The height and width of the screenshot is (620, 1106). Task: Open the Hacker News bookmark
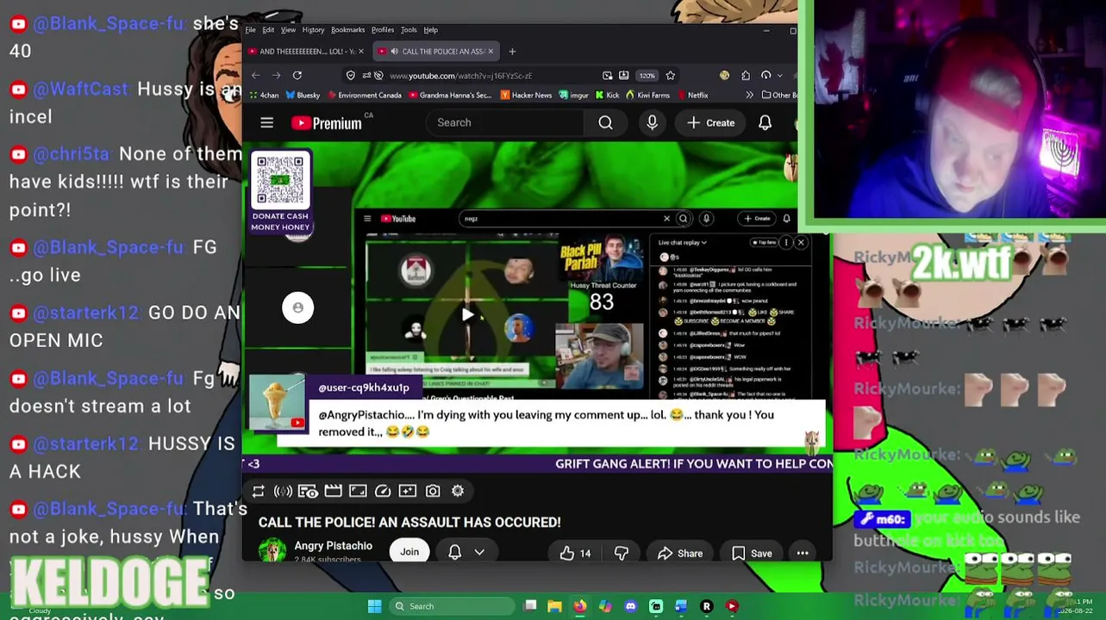pyautogui.click(x=526, y=96)
